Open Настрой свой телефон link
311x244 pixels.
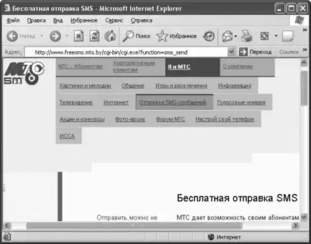tap(225, 119)
